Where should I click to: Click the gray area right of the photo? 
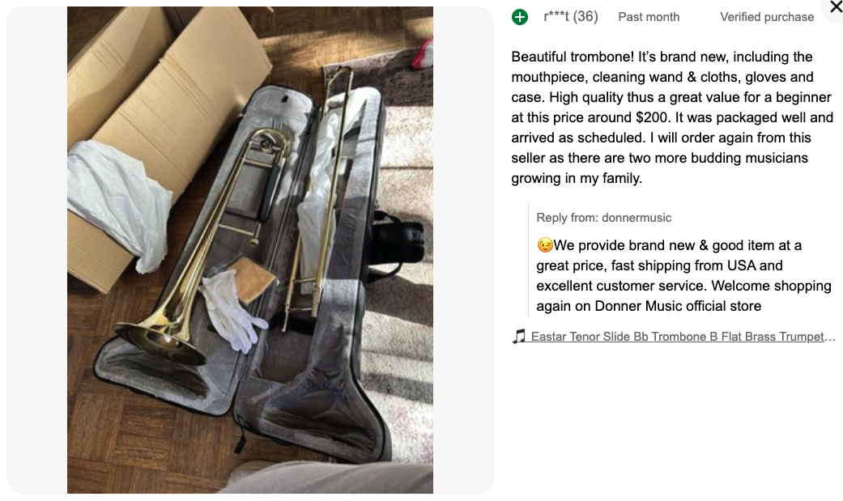[x=463, y=250]
